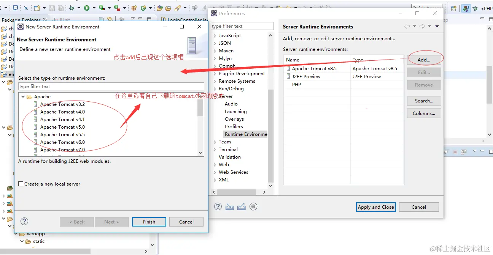Click the runtime type filter text field
The height and width of the screenshot is (255, 493).
pyautogui.click(x=111, y=87)
